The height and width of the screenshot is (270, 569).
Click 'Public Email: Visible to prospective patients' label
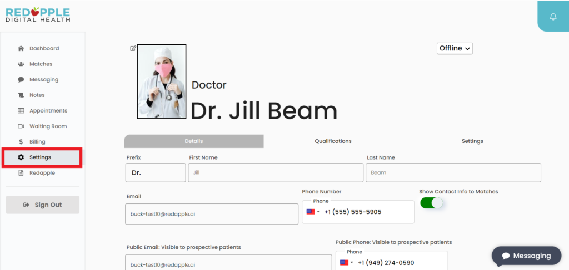[183, 247]
